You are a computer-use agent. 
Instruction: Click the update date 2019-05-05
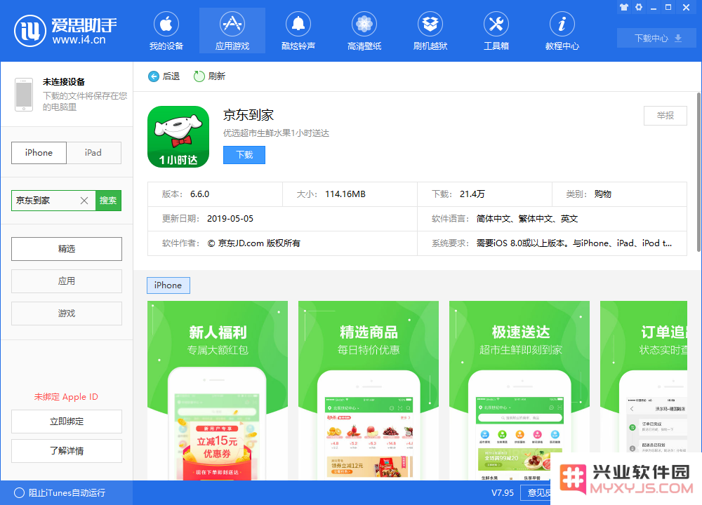pyautogui.click(x=230, y=219)
